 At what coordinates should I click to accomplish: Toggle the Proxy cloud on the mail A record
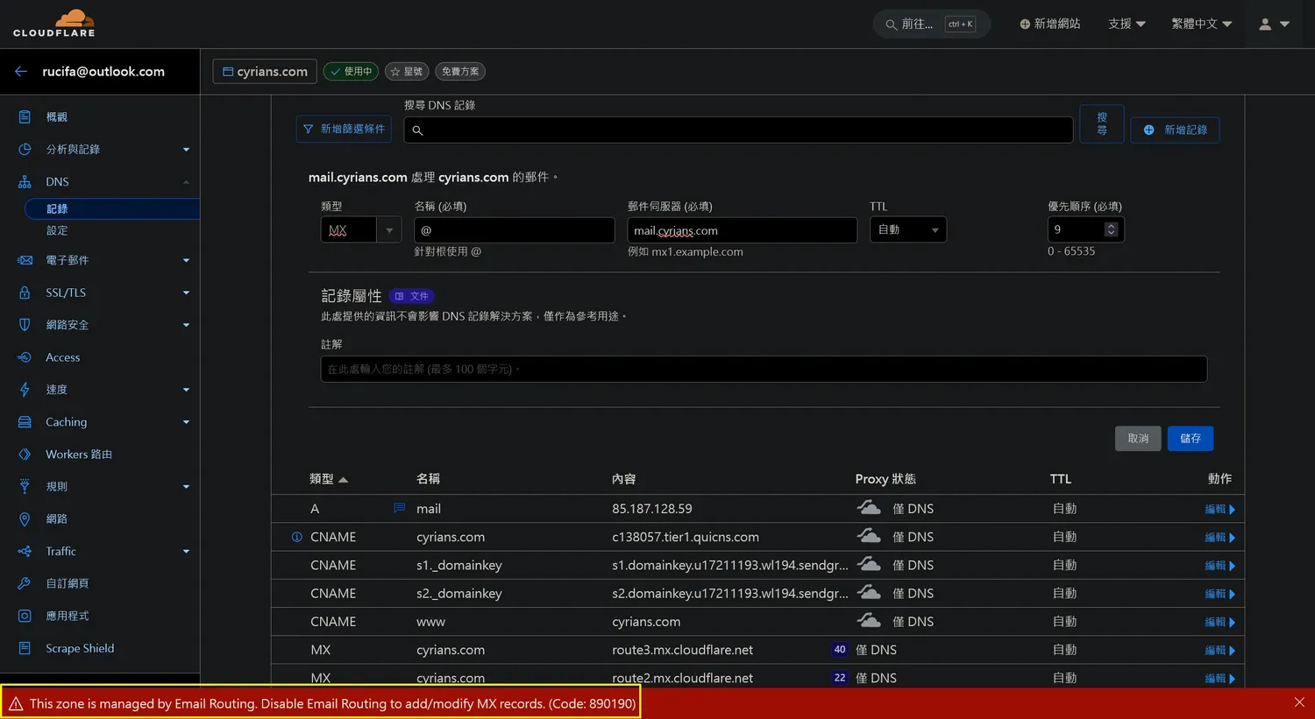(869, 506)
